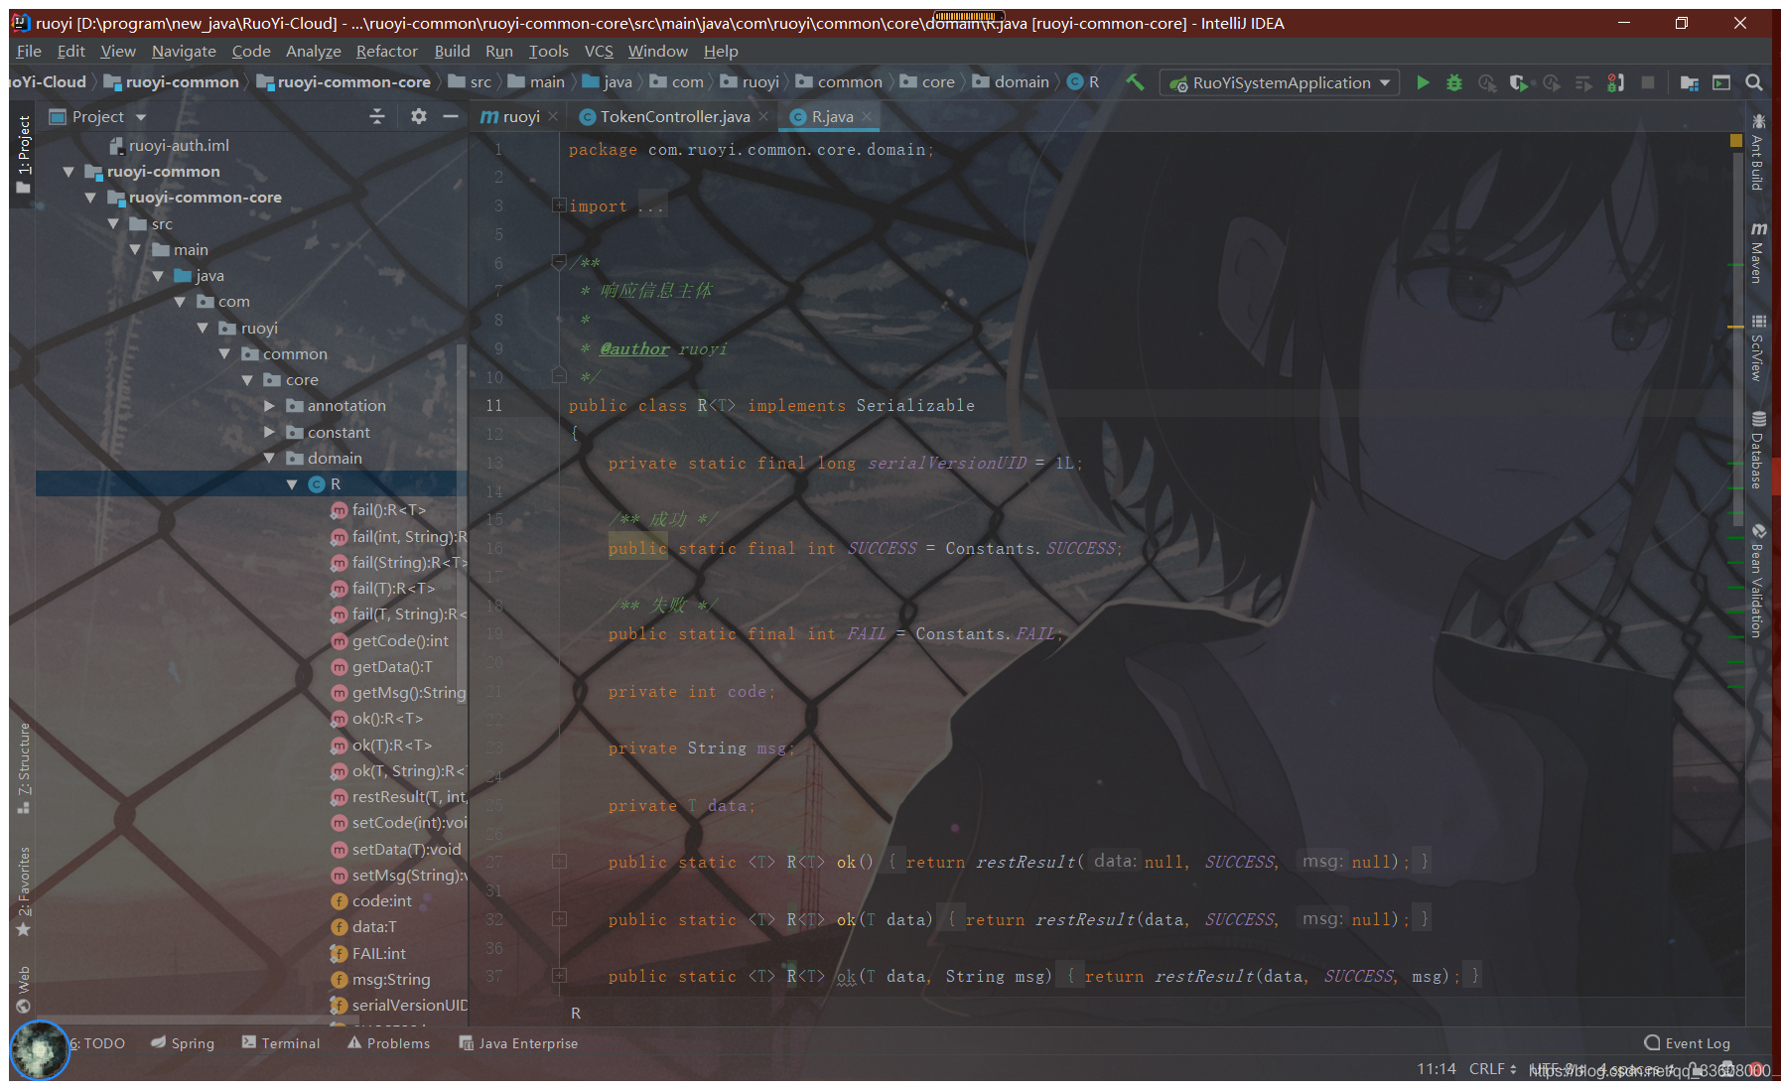Collapse the R class node
Viewport: 1781px width, 1090px height.
tap(292, 484)
